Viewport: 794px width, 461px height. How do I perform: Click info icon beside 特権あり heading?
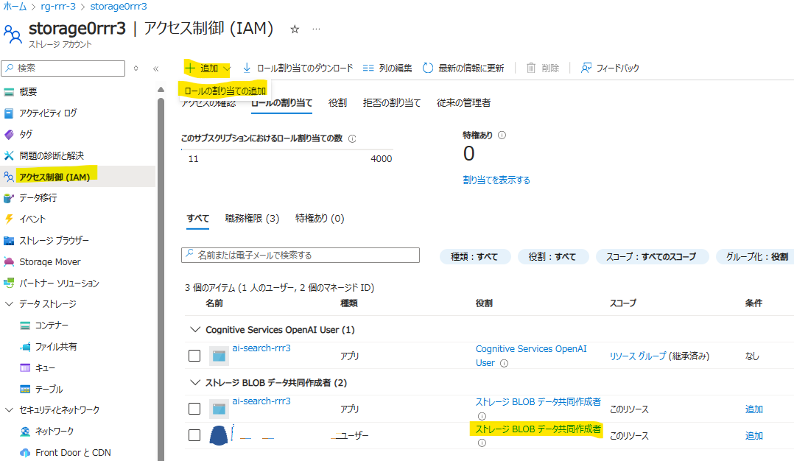[502, 135]
